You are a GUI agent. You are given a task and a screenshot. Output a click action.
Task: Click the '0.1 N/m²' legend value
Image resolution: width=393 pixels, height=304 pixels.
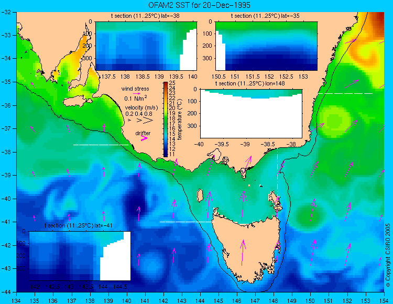[136, 98]
